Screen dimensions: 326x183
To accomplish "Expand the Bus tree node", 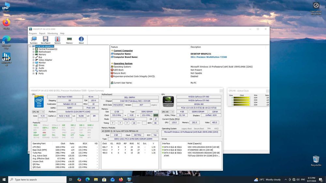I will pyautogui.click(x=33, y=57).
